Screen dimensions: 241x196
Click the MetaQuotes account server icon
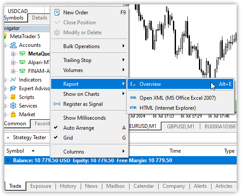22,54
